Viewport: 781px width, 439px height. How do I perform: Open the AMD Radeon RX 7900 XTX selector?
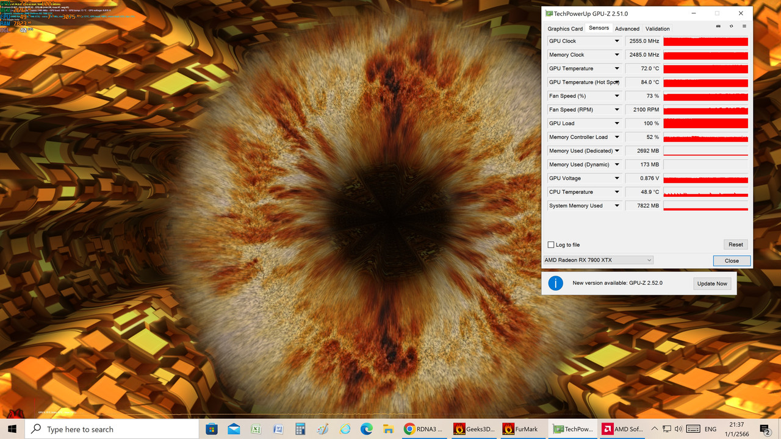[598, 260]
